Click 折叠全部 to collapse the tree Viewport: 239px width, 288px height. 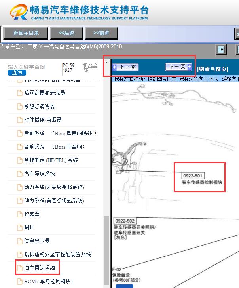coord(90,68)
